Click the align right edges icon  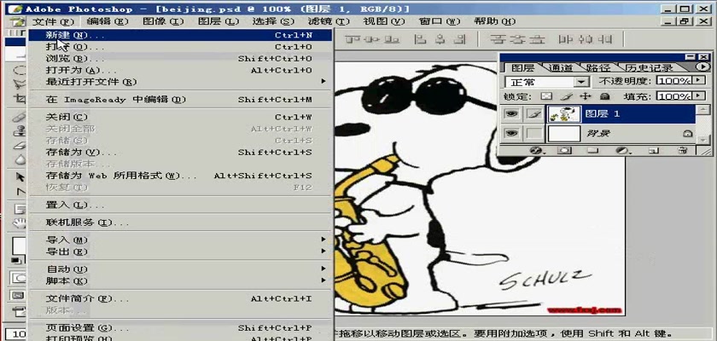point(460,40)
